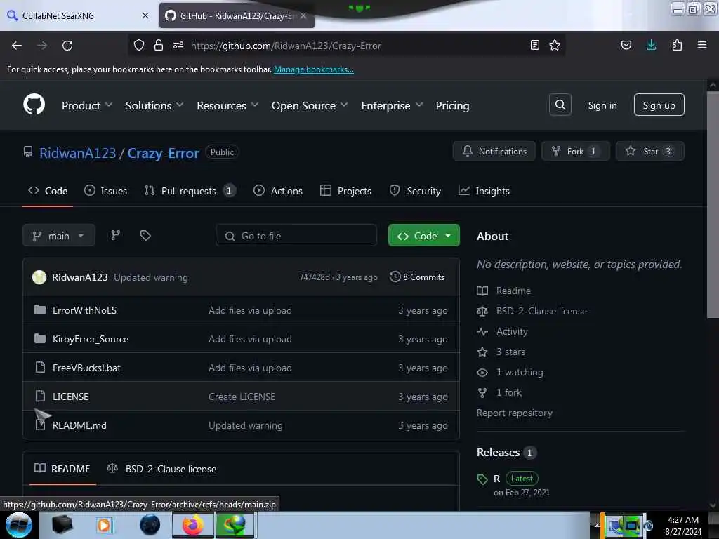Fork the repository with the Fork button
719x539 pixels.
576,152
